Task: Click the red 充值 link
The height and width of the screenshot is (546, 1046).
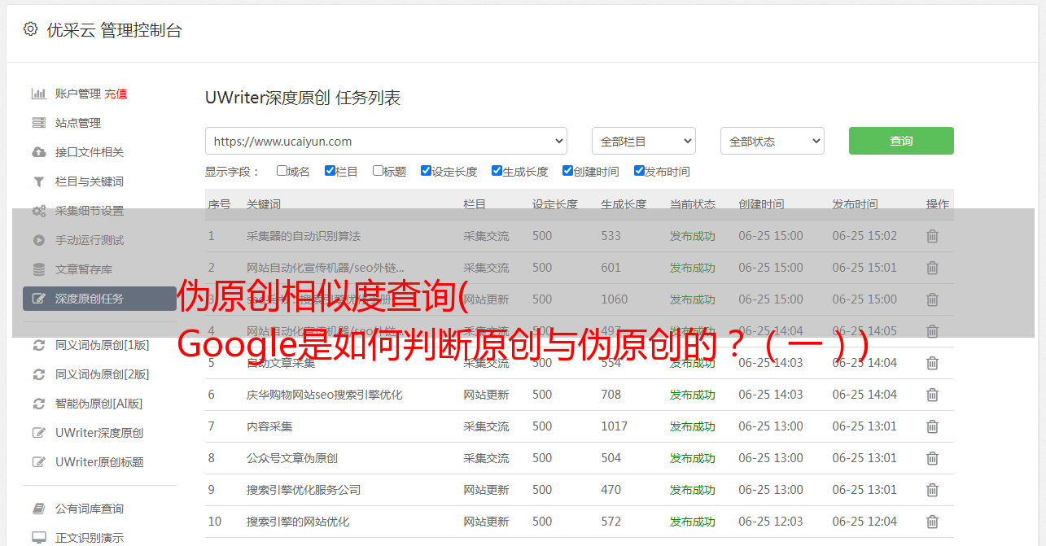Action: [x=116, y=94]
